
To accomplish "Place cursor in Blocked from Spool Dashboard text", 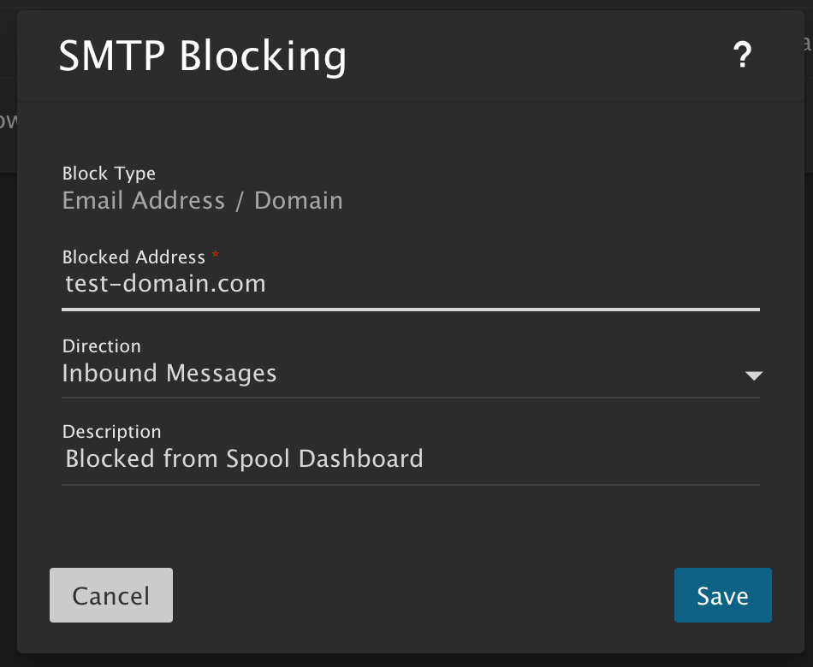I will (244, 459).
